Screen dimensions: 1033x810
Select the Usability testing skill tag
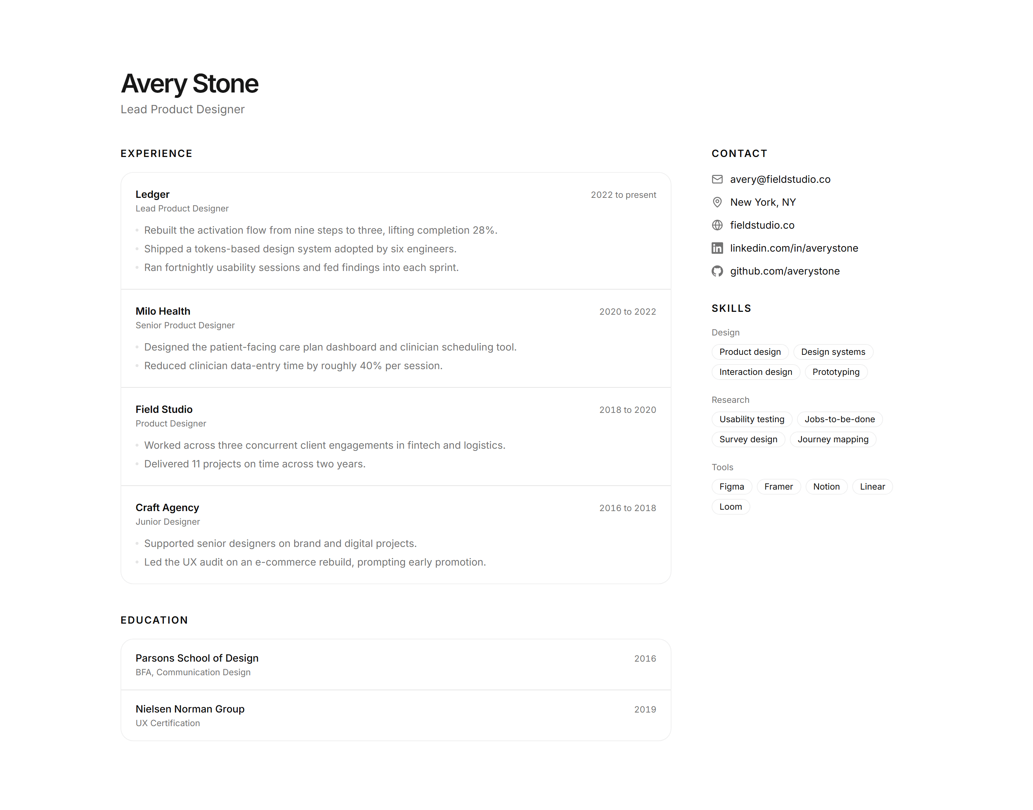point(752,419)
